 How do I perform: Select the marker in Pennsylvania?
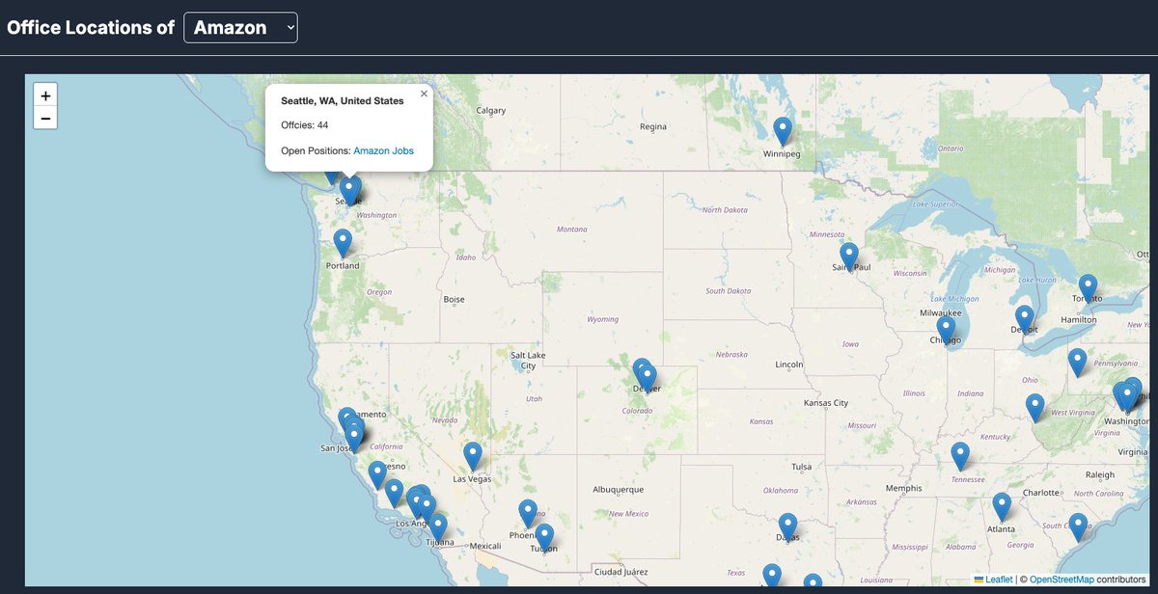[1078, 364]
